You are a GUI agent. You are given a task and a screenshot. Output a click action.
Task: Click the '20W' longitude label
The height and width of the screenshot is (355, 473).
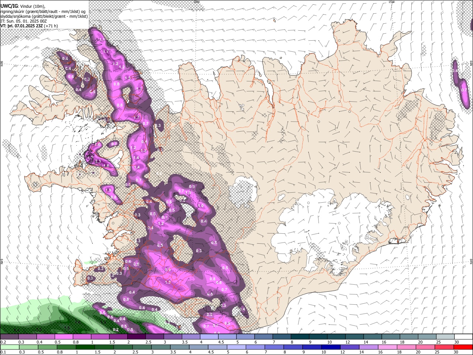pos(197,2)
